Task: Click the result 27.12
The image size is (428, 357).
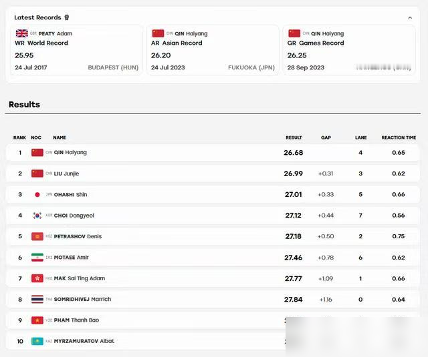Action: tap(294, 216)
